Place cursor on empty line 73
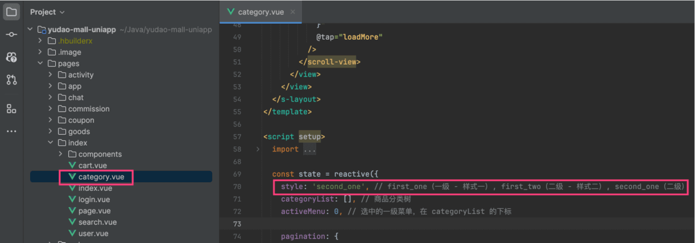 (x=398, y=224)
